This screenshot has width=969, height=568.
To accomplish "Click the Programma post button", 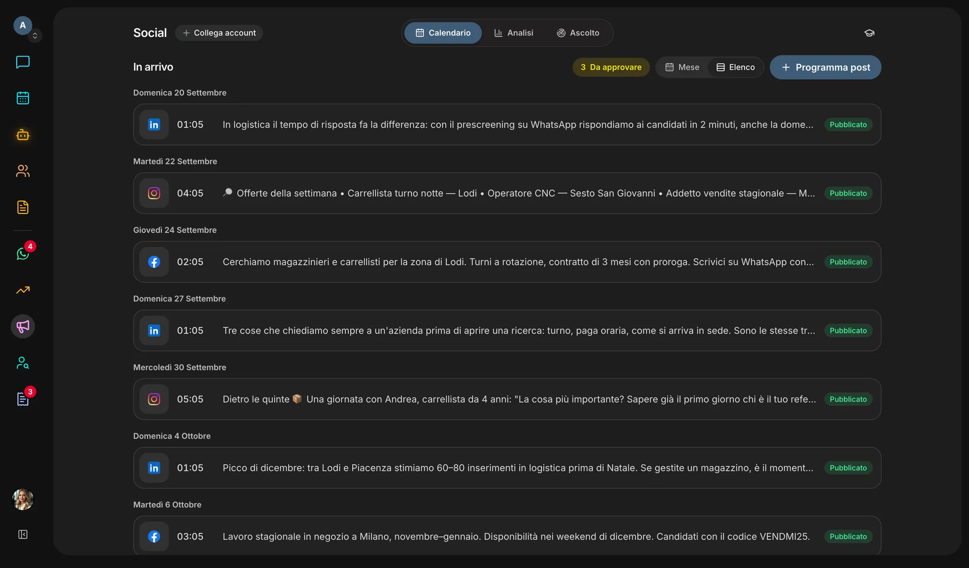I will (x=826, y=67).
